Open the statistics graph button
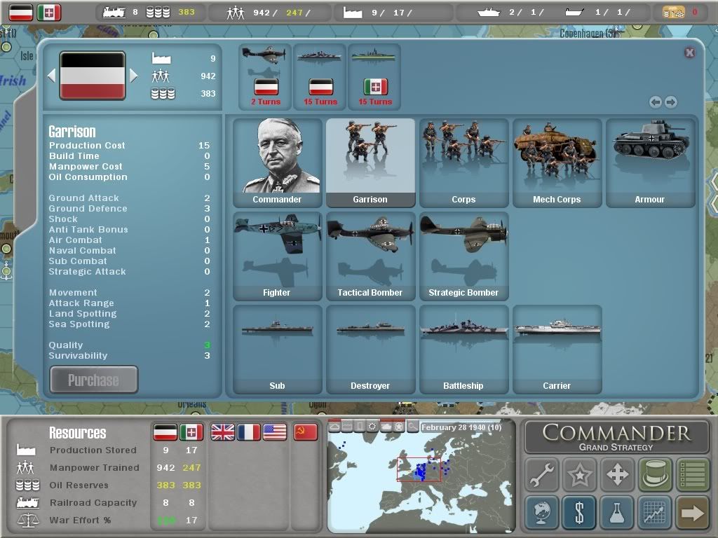 655,512
